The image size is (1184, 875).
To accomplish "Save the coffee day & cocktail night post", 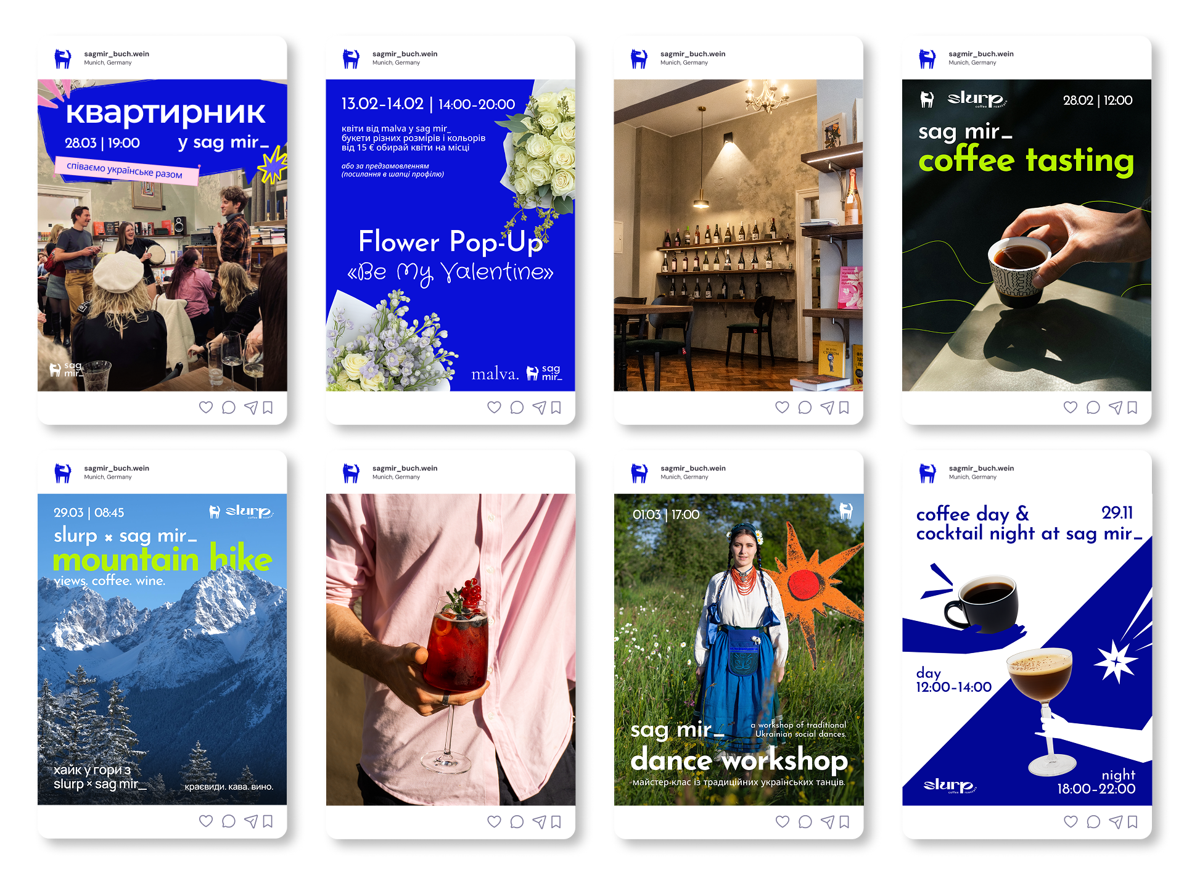I will click(1132, 821).
